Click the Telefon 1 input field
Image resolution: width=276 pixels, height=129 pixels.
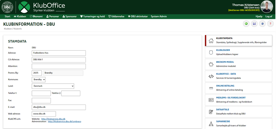click(x=41, y=93)
